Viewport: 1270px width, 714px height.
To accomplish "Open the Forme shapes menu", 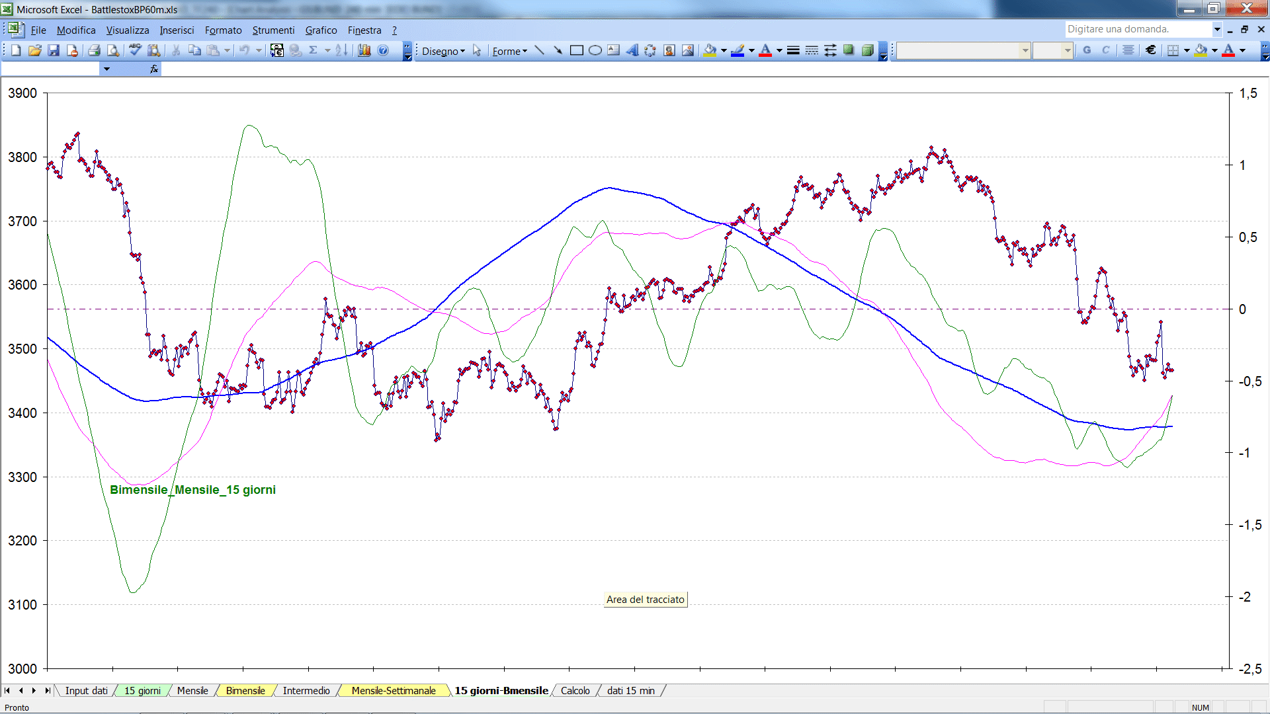I will 509,51.
